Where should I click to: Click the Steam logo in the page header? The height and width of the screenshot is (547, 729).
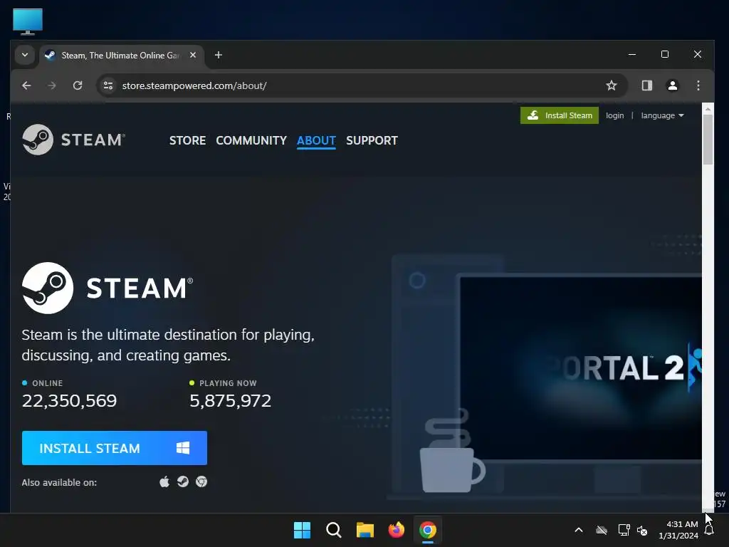[x=73, y=140]
